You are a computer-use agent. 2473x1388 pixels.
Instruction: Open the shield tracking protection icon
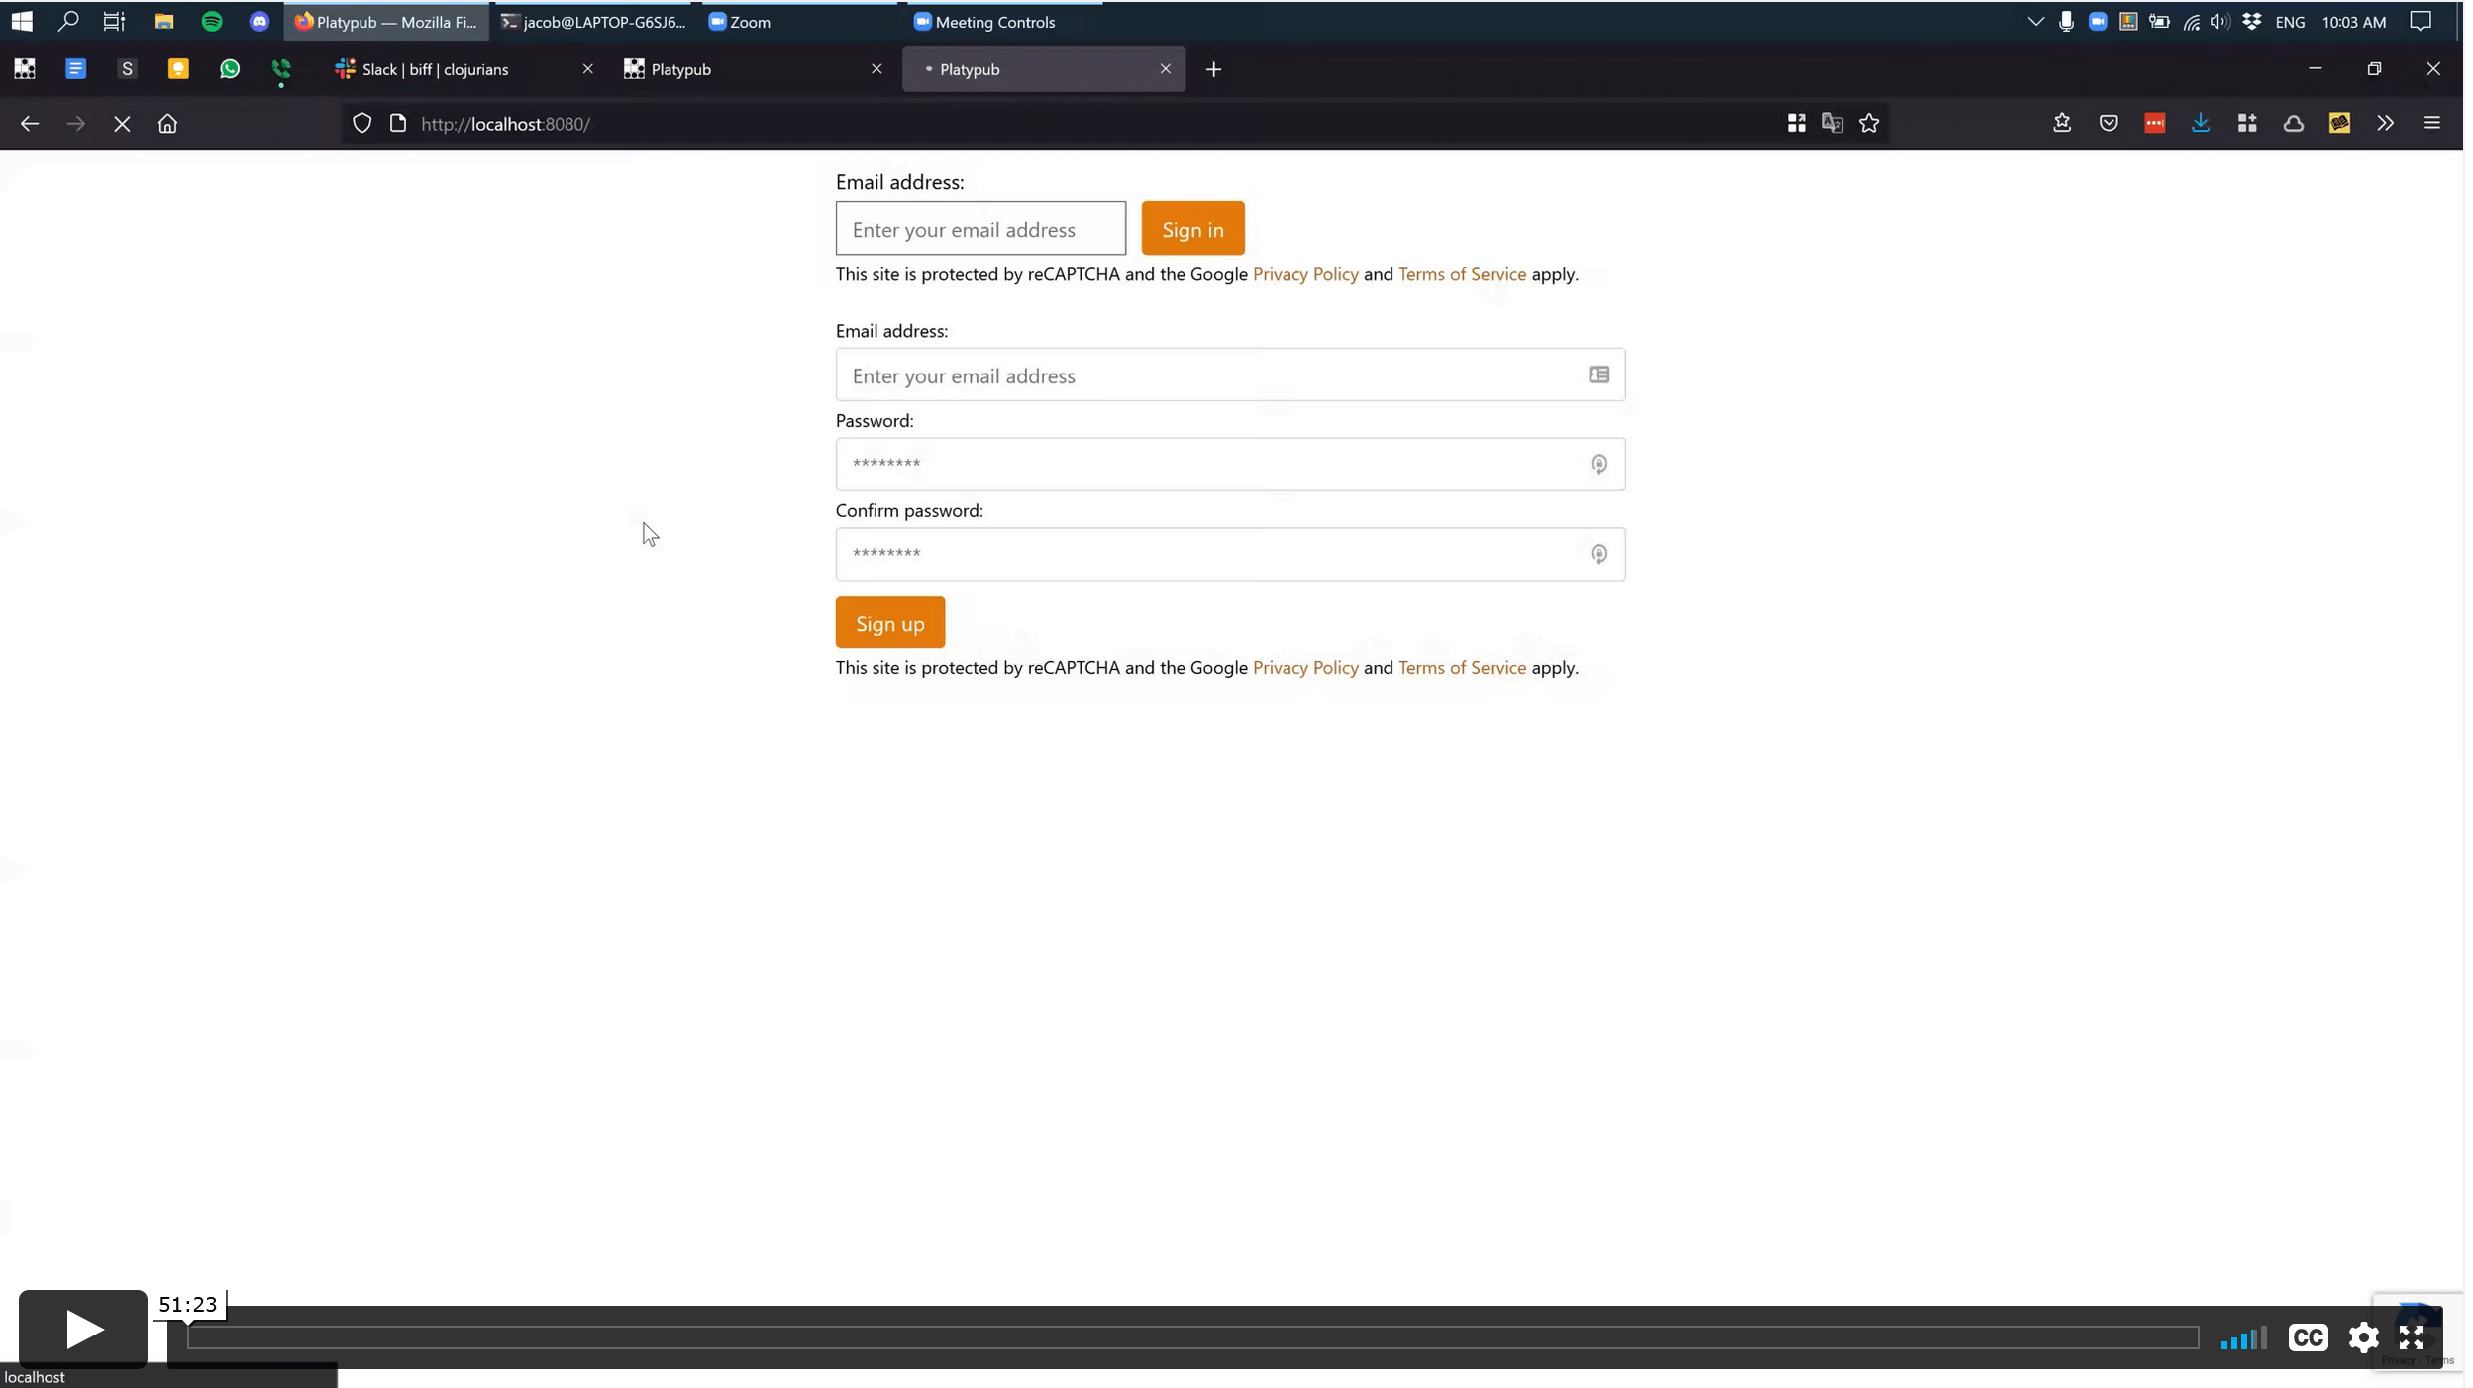point(362,122)
